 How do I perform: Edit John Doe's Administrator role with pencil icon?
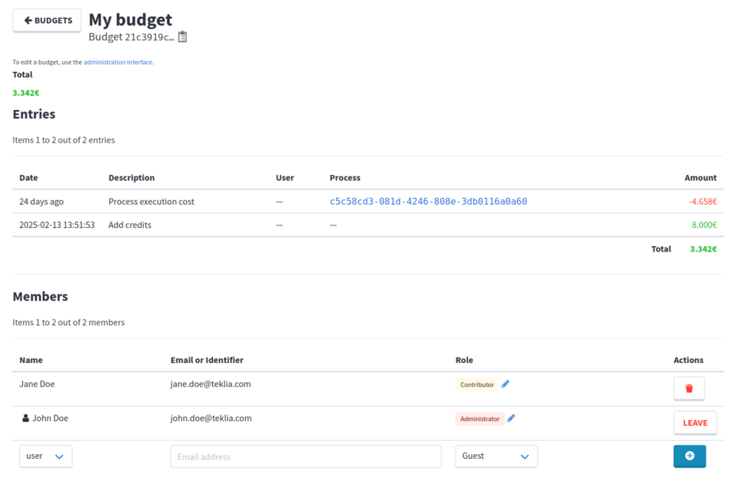511,419
